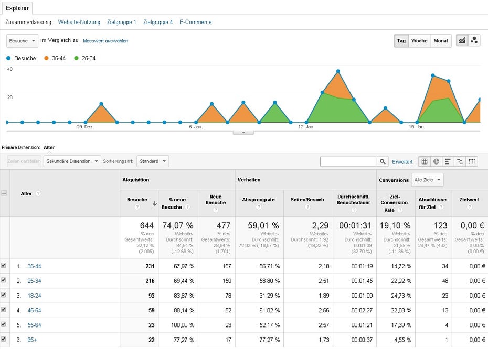Click help icon under Absprungrate header
The width and height of the screenshot is (488, 349).
click(x=259, y=207)
